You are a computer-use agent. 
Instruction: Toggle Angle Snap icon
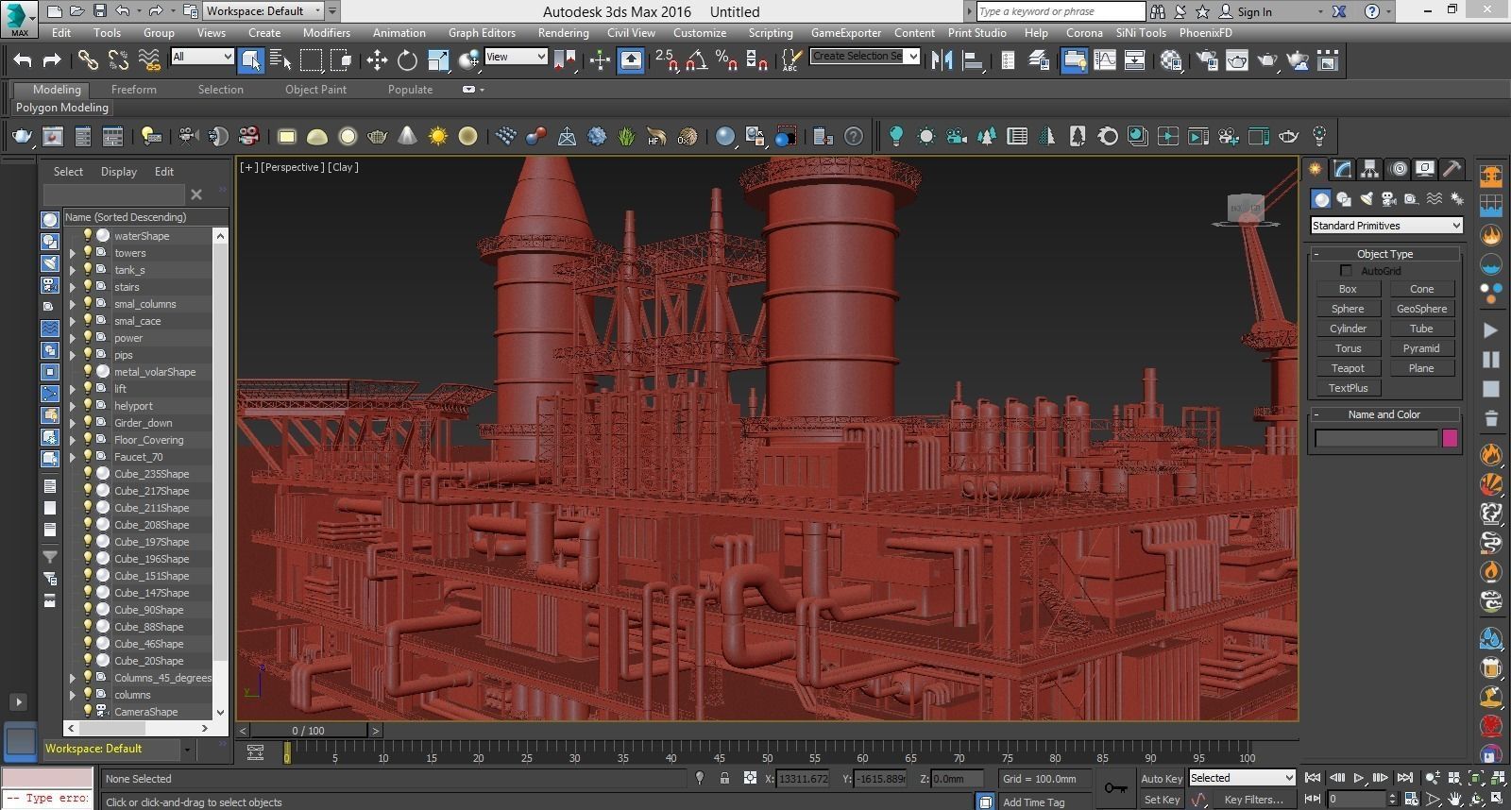[x=696, y=60]
